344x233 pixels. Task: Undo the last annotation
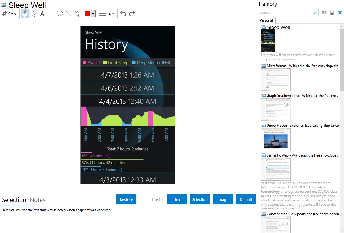(x=123, y=14)
